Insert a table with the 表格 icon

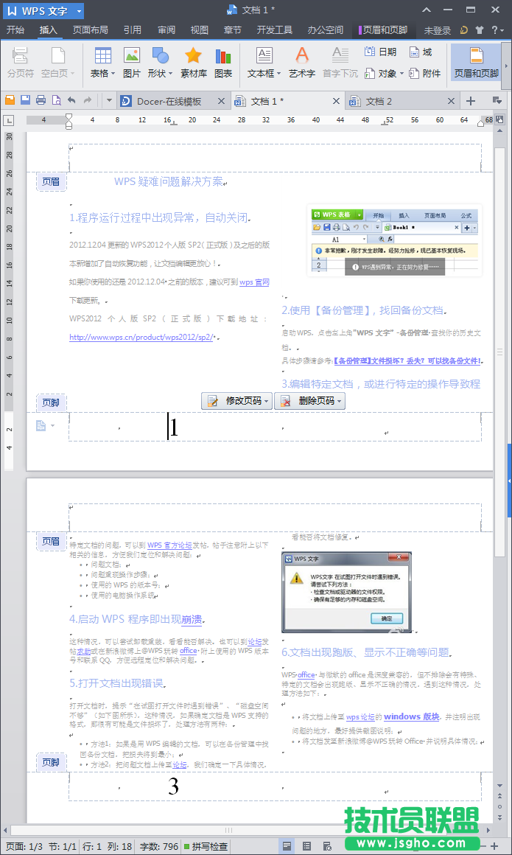(102, 62)
